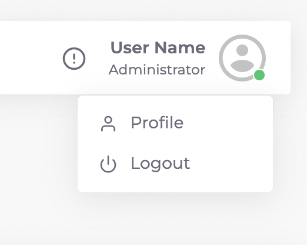Image resolution: width=307 pixels, height=245 pixels.
Task: Click the person silhouette inside the avatar
Action: click(x=242, y=58)
